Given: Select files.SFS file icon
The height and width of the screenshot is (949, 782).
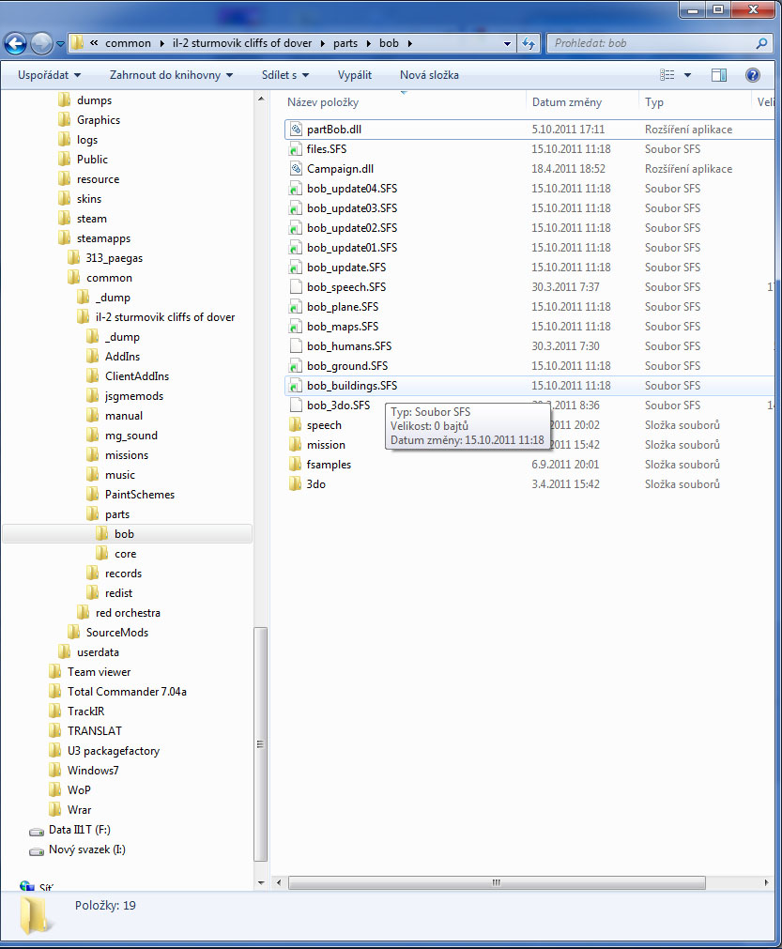Looking at the screenshot, I should click(x=296, y=149).
